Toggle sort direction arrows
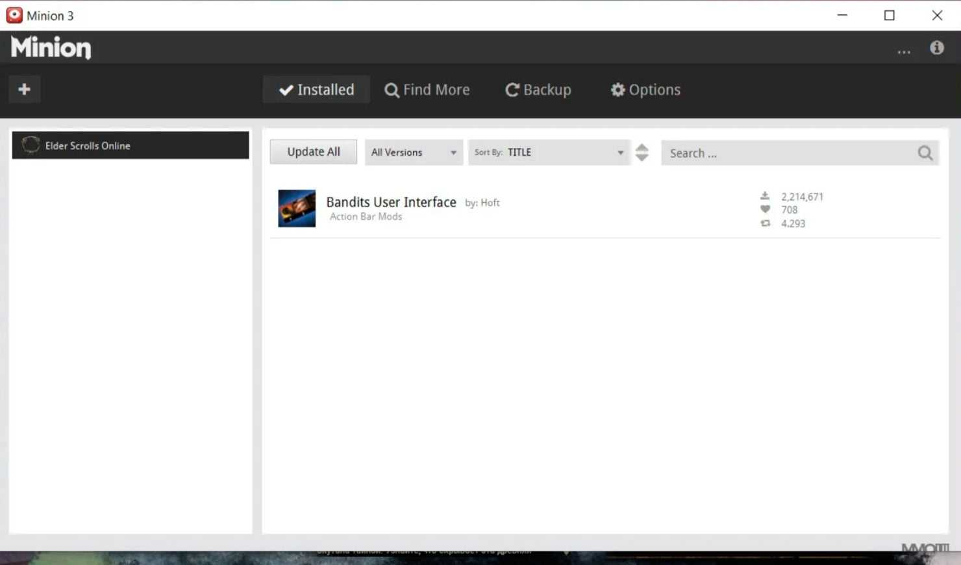The width and height of the screenshot is (961, 565). pyautogui.click(x=642, y=153)
